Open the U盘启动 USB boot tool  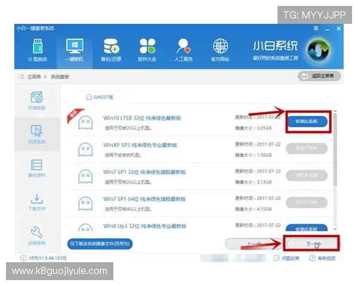tap(38, 50)
